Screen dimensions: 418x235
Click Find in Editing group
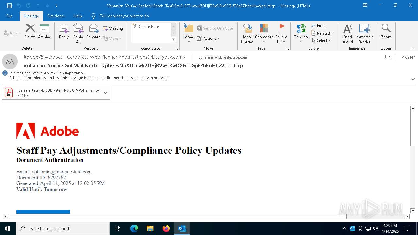318,26
